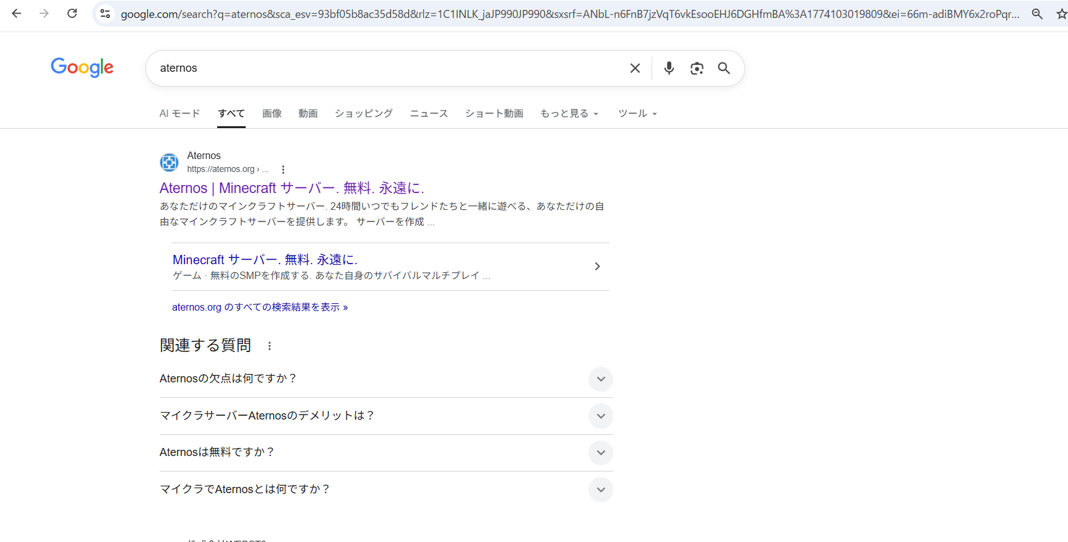Open the Aternos | Minecraft サーバー result link
Viewport: 1068px width, 542px height.
291,188
